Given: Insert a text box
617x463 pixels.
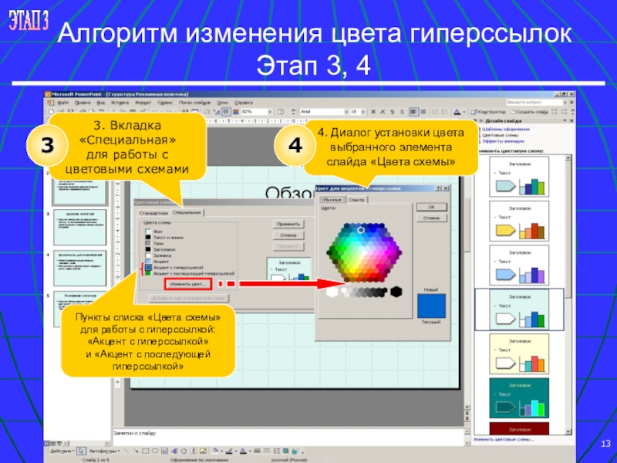Looking at the screenshot, I should point(164,451).
